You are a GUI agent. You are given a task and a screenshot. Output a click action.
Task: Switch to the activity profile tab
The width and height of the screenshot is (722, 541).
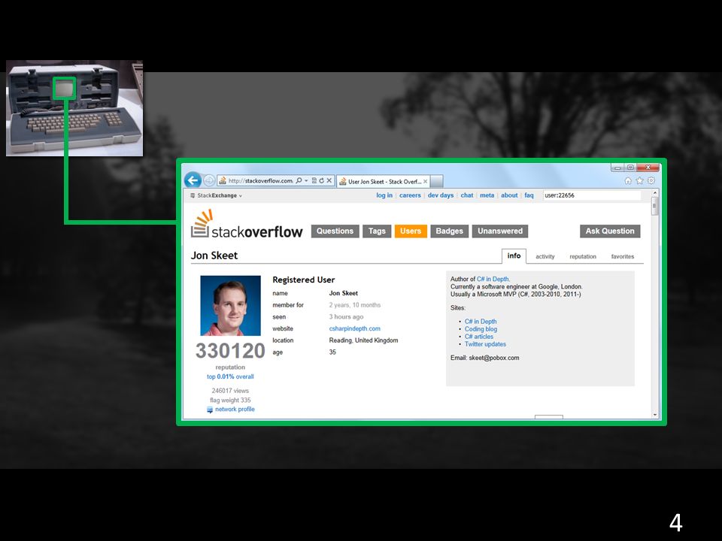[x=545, y=257]
